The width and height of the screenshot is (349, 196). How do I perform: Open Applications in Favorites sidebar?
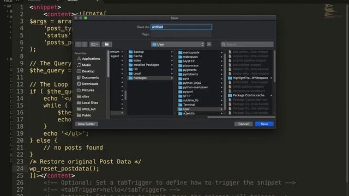click(x=88, y=59)
